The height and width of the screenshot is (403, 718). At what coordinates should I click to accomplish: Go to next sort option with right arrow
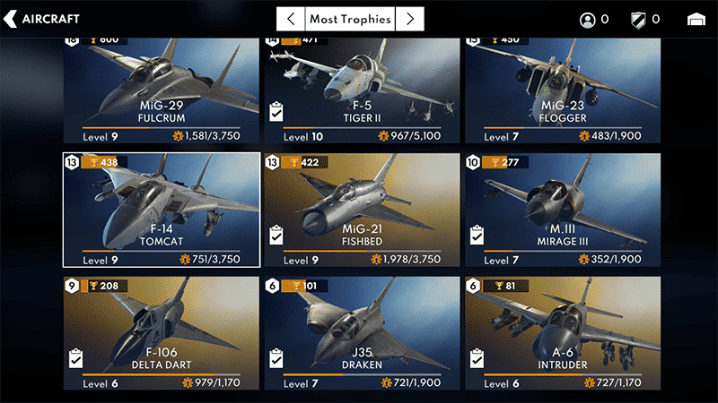410,19
